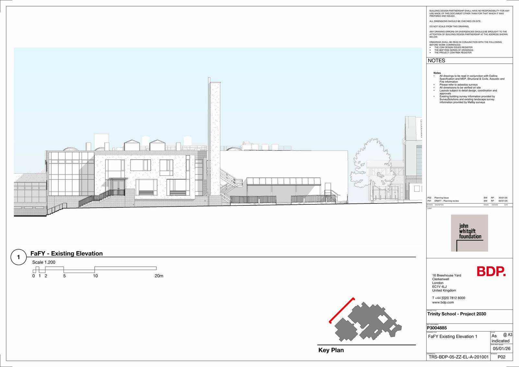519x367 pixels.
Task: Click the scale bar under Scale 1.200
Action: (95, 270)
